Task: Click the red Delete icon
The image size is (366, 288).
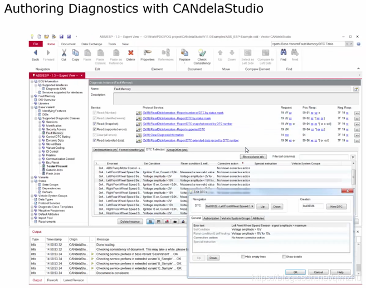Action: point(131,53)
